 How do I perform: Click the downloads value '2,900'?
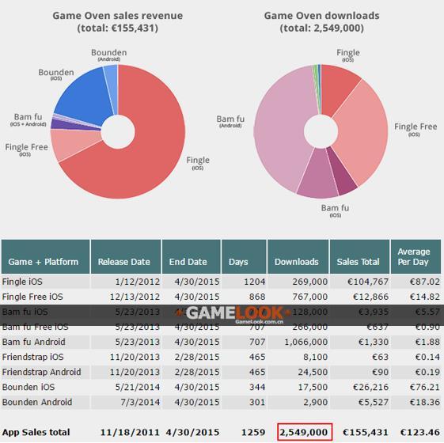pyautogui.click(x=316, y=402)
